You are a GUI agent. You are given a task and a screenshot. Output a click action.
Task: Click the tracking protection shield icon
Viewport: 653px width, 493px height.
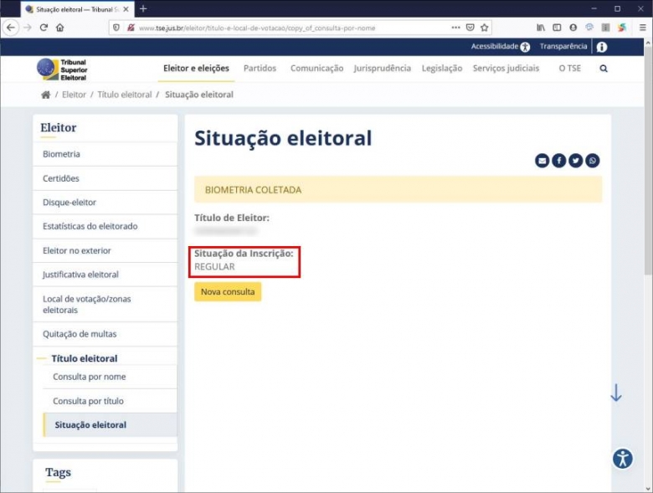pos(116,28)
